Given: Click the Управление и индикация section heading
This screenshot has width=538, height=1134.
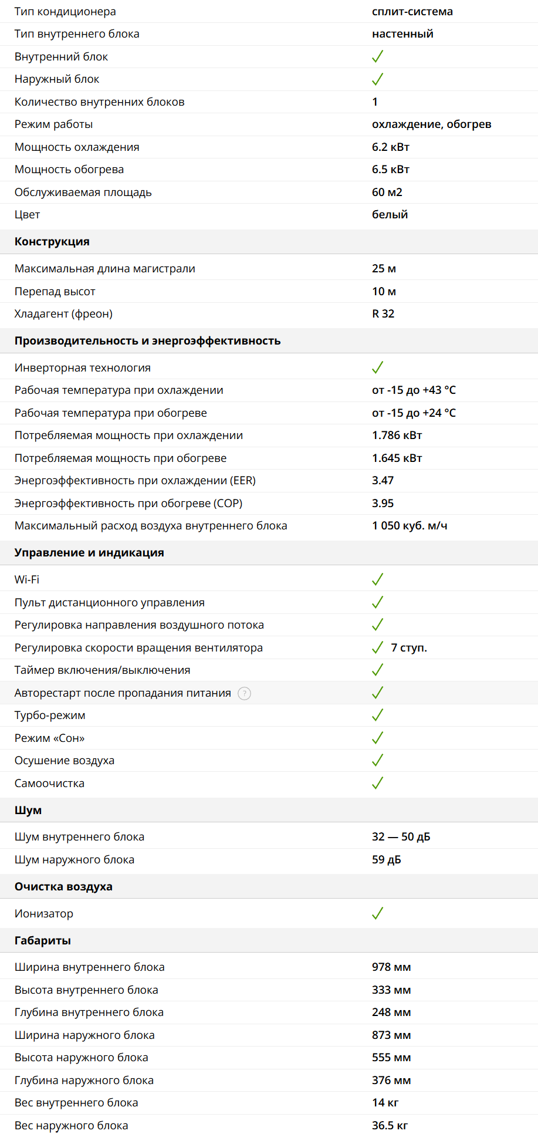Looking at the screenshot, I should [89, 553].
